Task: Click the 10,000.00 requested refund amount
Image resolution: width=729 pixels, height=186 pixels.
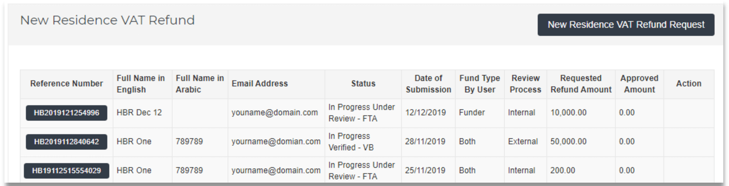Action: 568,113
